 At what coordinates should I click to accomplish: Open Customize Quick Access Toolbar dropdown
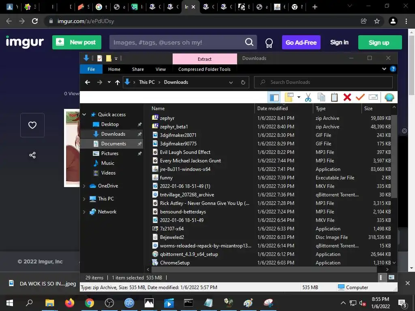point(116,58)
